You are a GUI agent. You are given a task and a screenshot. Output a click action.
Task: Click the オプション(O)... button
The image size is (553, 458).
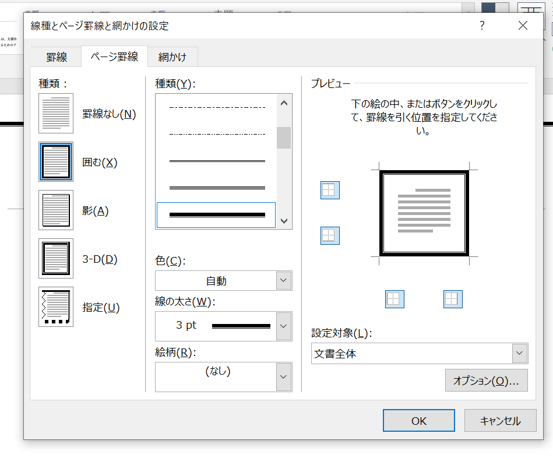coord(487,381)
